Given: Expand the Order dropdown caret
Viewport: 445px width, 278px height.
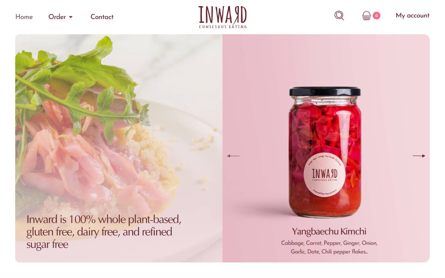Looking at the screenshot, I should pyautogui.click(x=71, y=17).
